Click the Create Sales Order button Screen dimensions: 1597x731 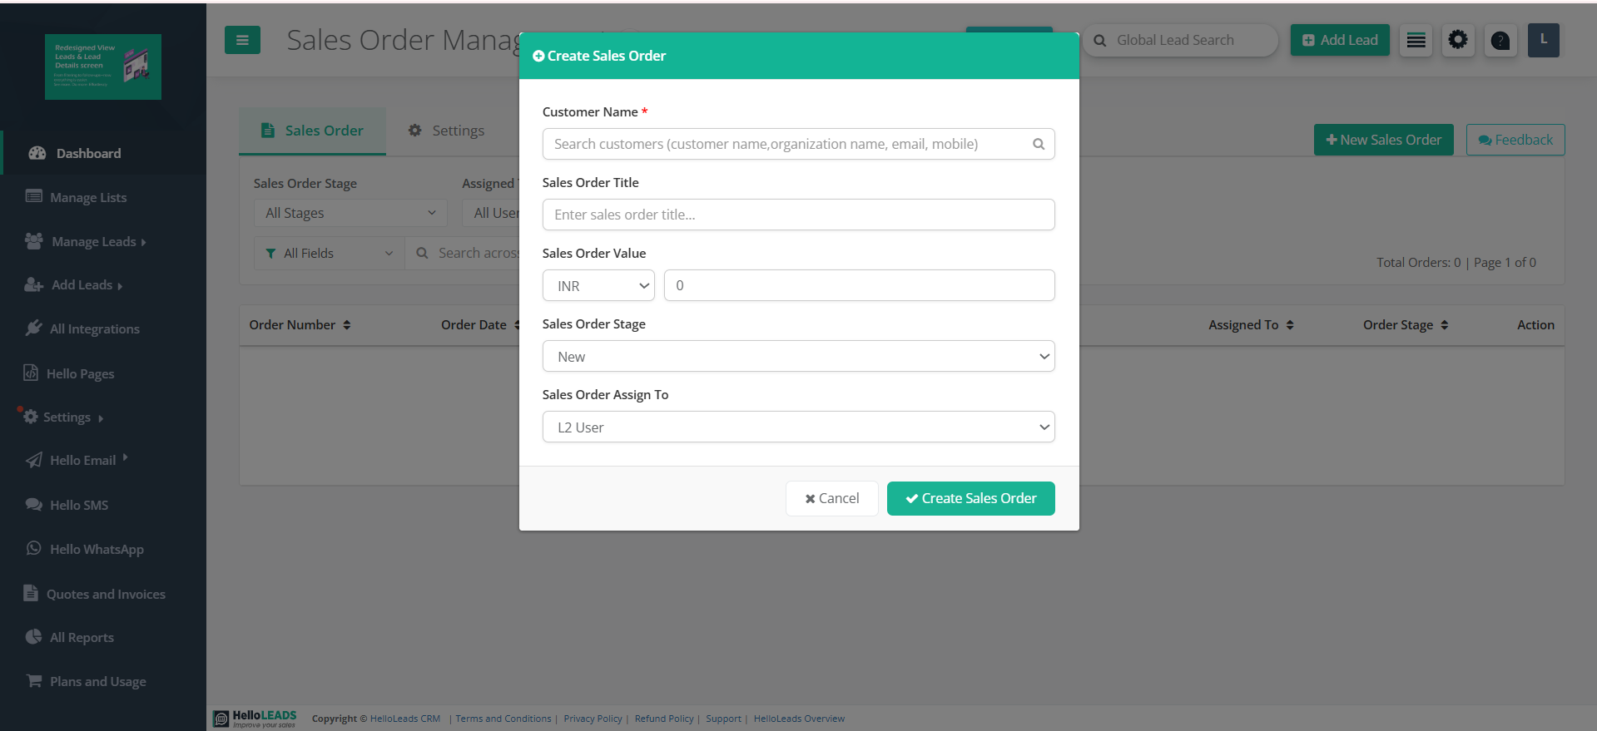point(970,498)
